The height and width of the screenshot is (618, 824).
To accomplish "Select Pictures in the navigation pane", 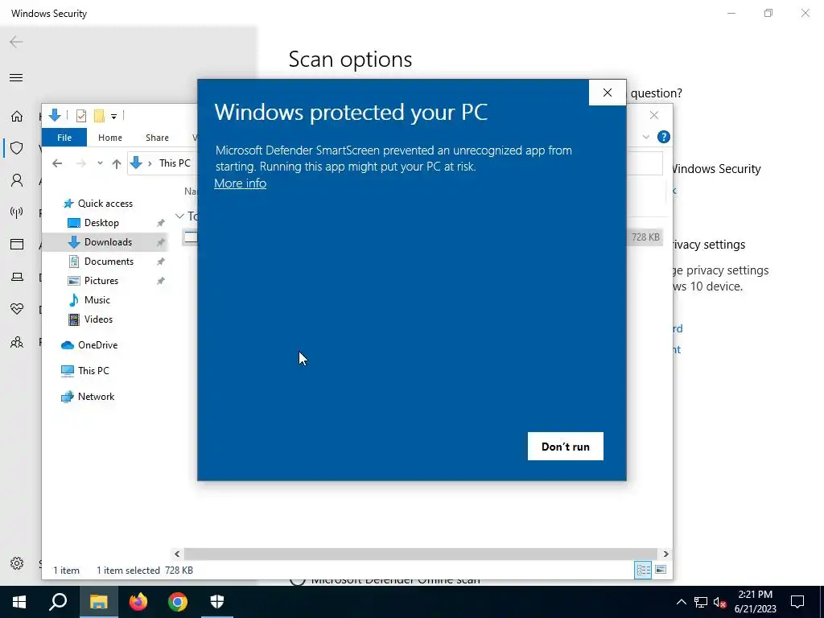I will [101, 281].
